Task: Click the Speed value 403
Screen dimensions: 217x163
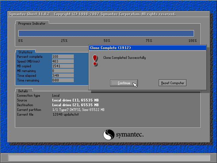Action: (63, 61)
